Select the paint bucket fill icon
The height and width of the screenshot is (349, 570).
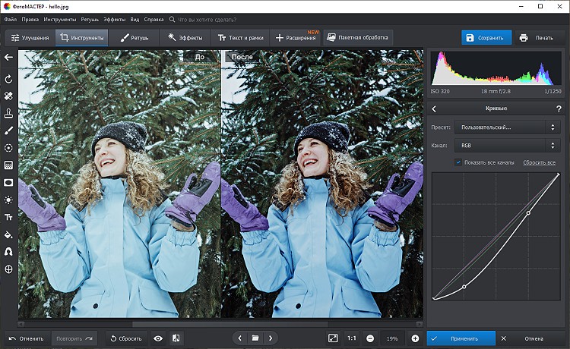(8, 234)
